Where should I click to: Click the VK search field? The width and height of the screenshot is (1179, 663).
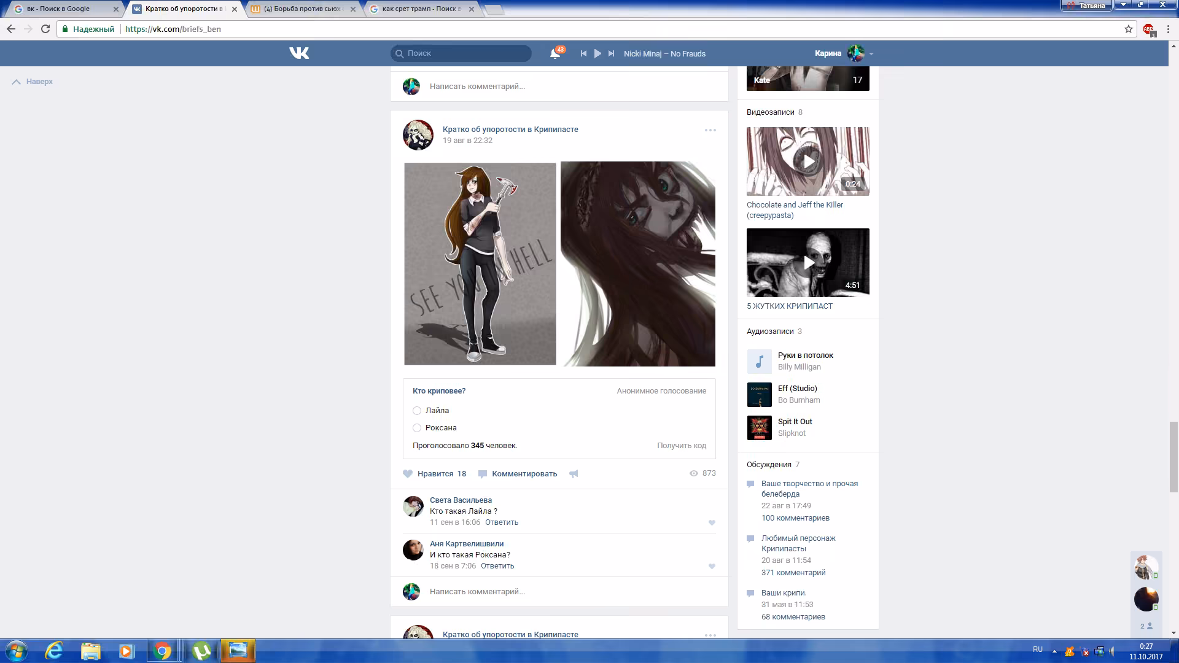[x=461, y=53]
